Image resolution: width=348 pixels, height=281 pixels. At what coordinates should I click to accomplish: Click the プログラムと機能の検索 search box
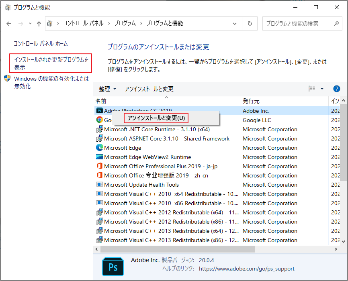(302, 23)
